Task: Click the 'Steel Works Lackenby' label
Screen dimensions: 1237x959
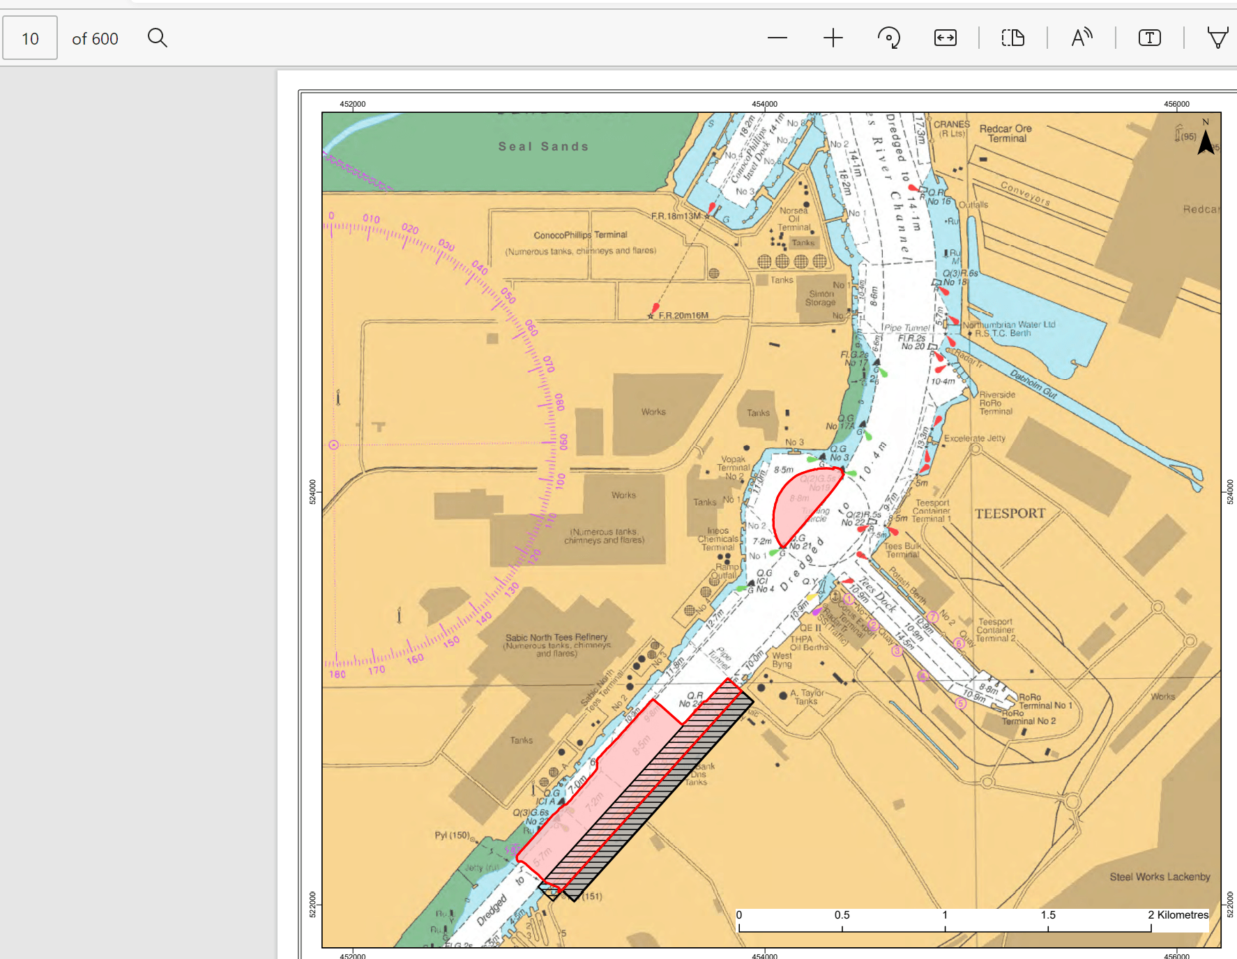Action: (1160, 877)
